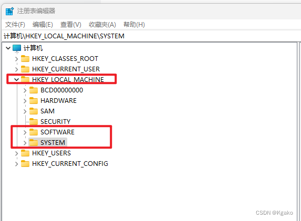The width and height of the screenshot is (301, 221).
Task: Expand the SOFTWARE key
Action: tap(25, 132)
